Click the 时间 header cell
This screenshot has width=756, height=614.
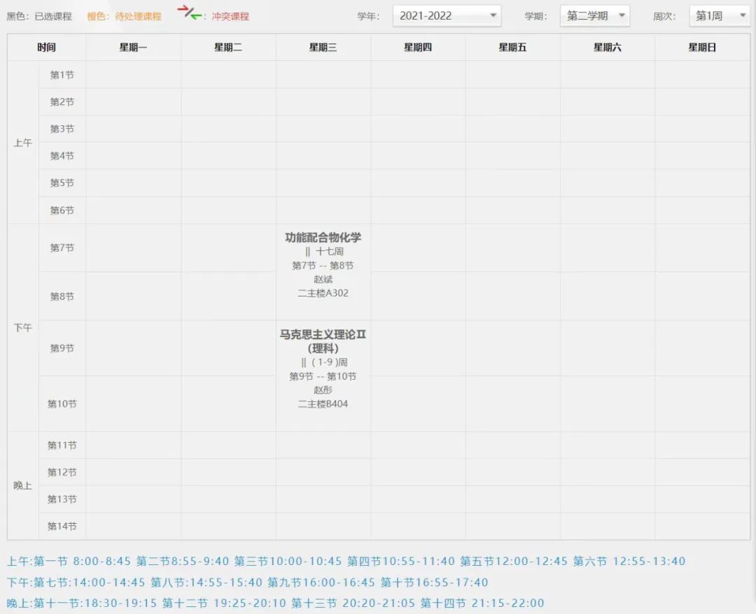46,48
